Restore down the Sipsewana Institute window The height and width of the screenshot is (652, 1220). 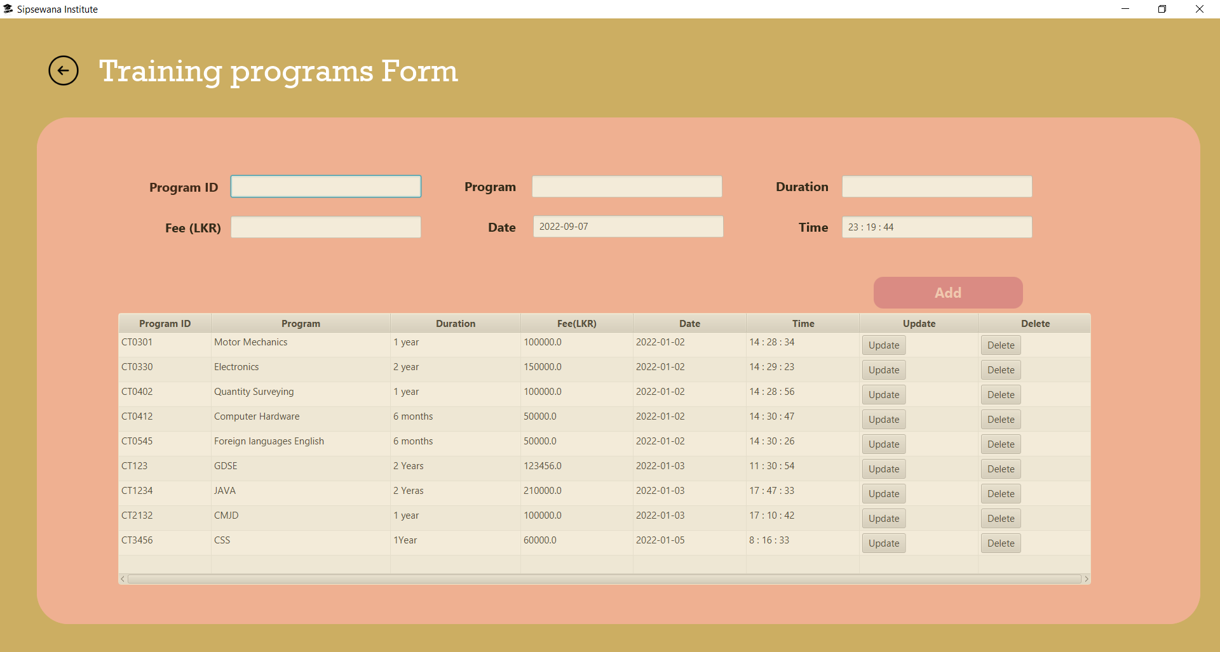coord(1162,9)
